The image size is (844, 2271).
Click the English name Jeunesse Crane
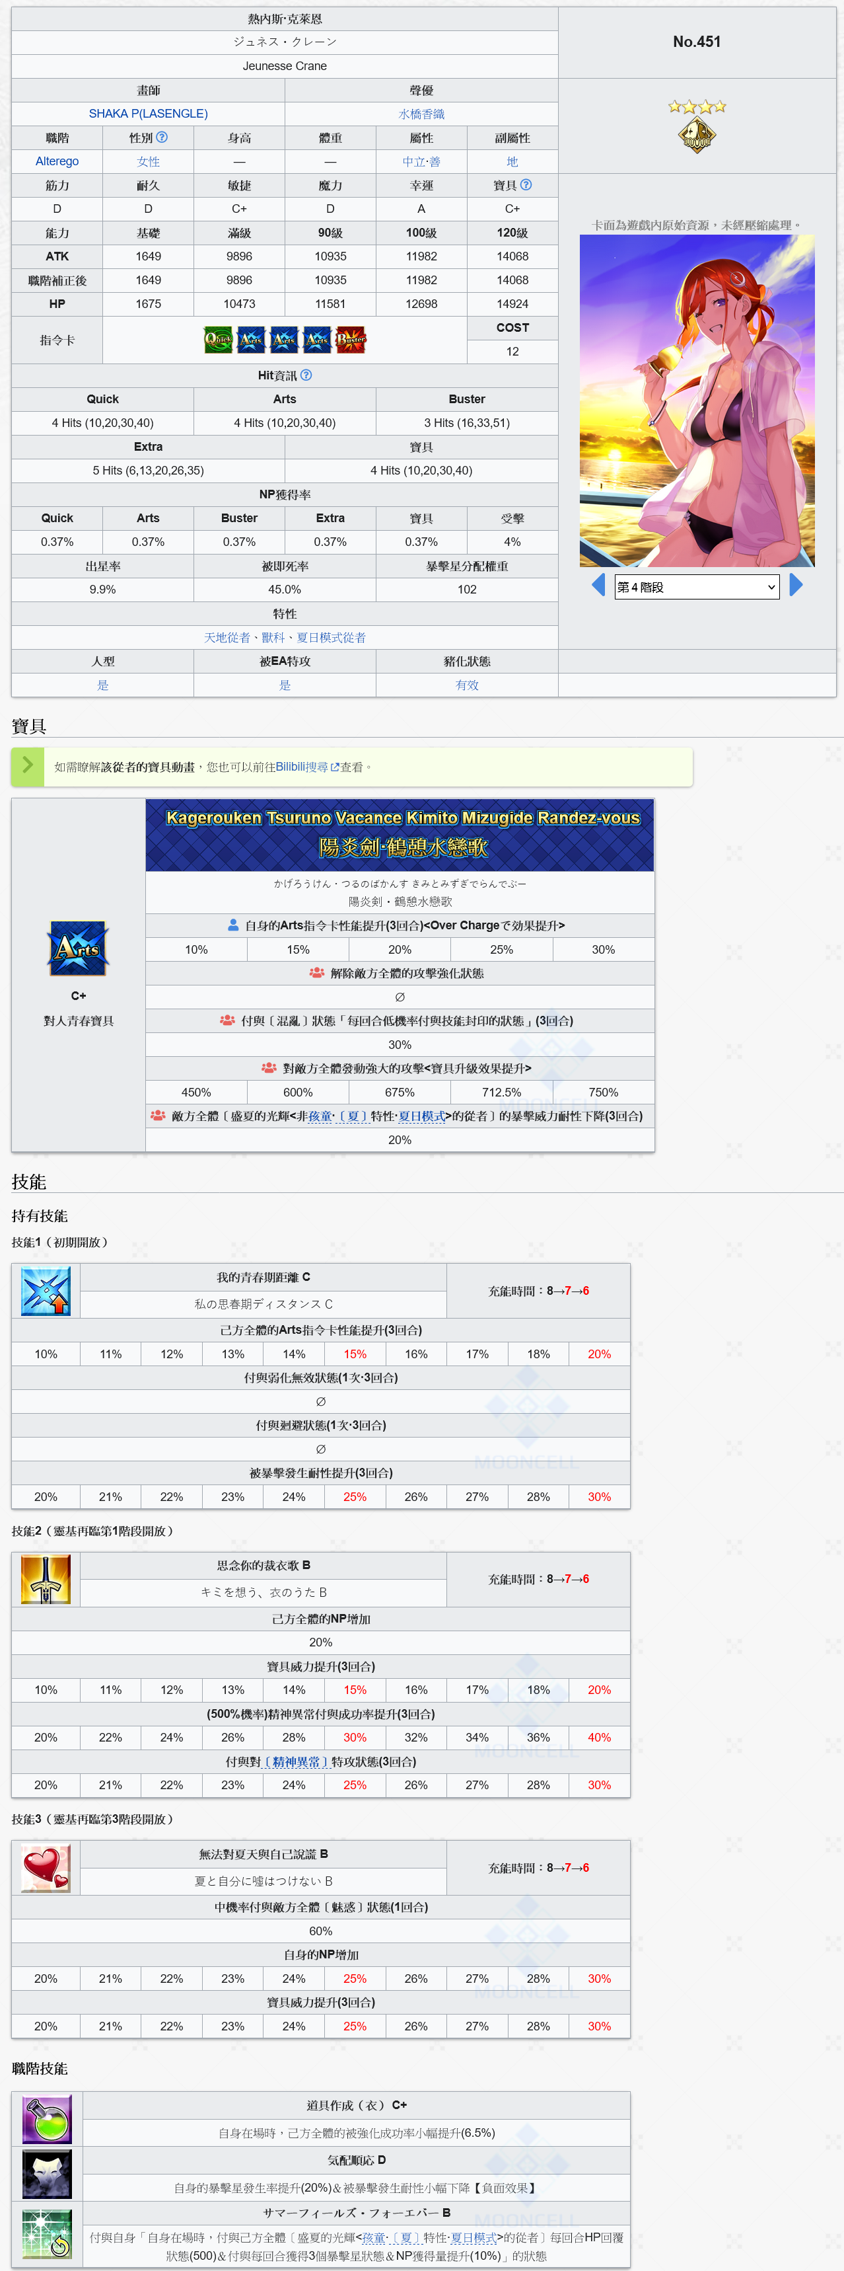coord(285,66)
